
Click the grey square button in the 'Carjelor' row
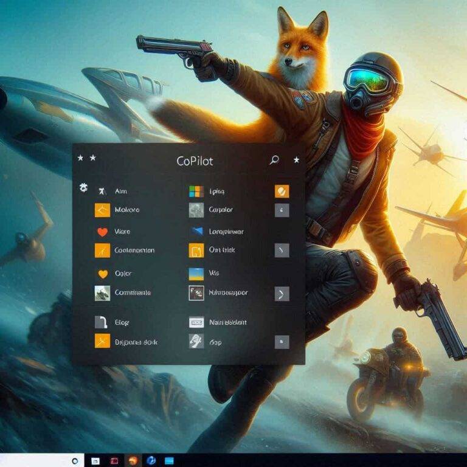(282, 210)
